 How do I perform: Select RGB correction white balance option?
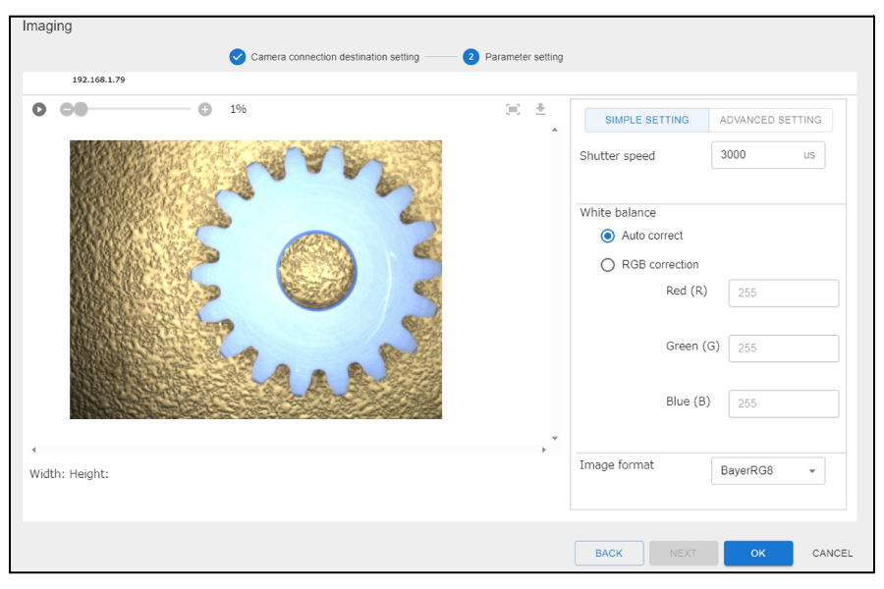coord(608,264)
